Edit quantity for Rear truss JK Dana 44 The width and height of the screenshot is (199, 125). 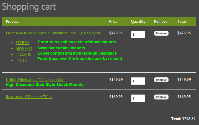pyautogui.click(x=138, y=98)
